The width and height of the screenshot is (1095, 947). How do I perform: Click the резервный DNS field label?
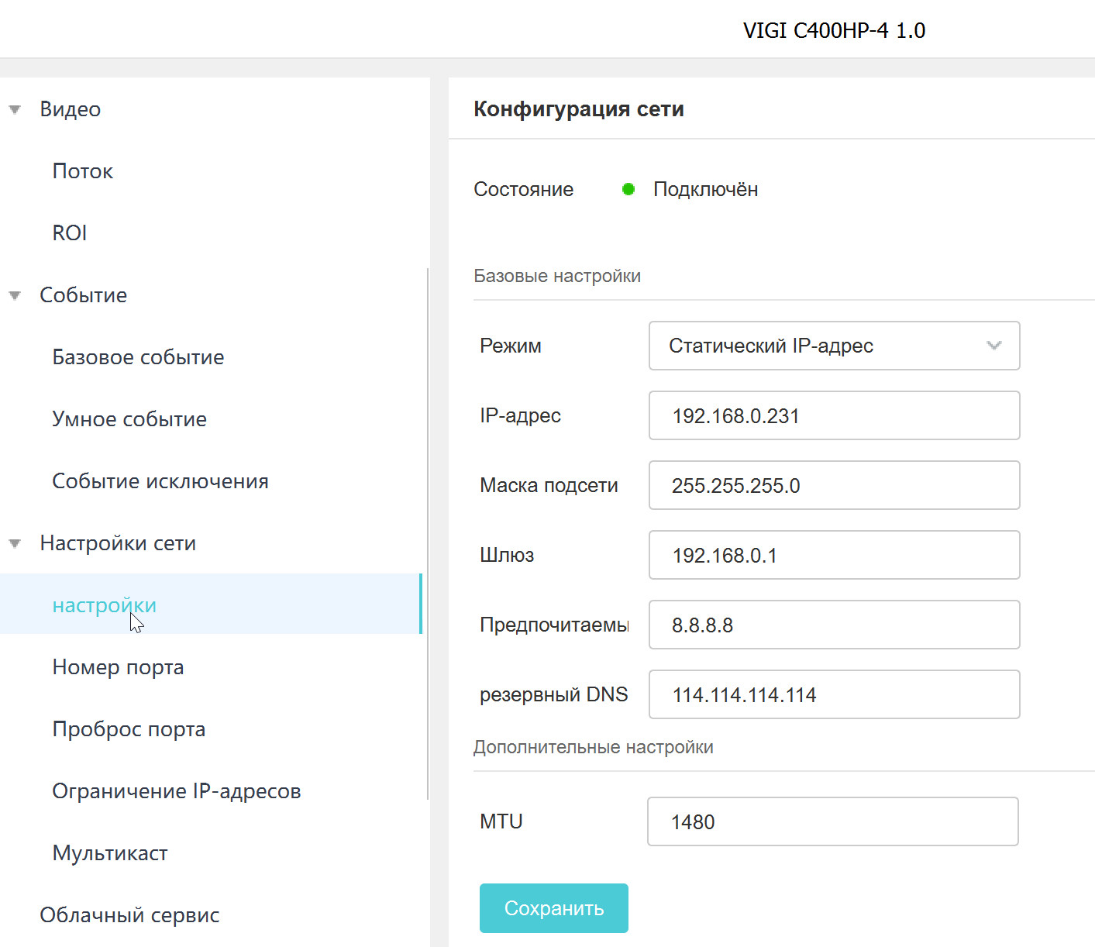pyautogui.click(x=554, y=694)
